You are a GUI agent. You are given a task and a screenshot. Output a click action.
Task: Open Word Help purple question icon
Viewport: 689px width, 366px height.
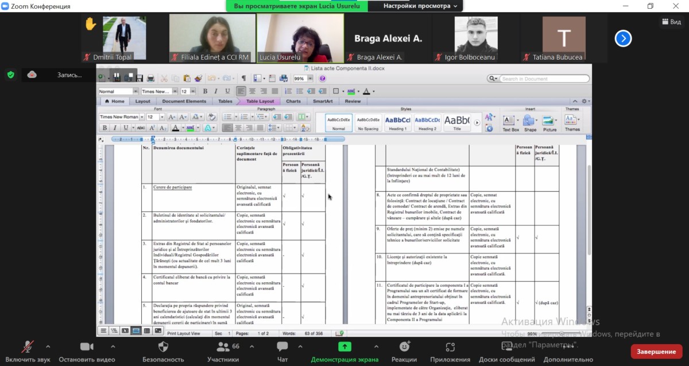coord(322,78)
